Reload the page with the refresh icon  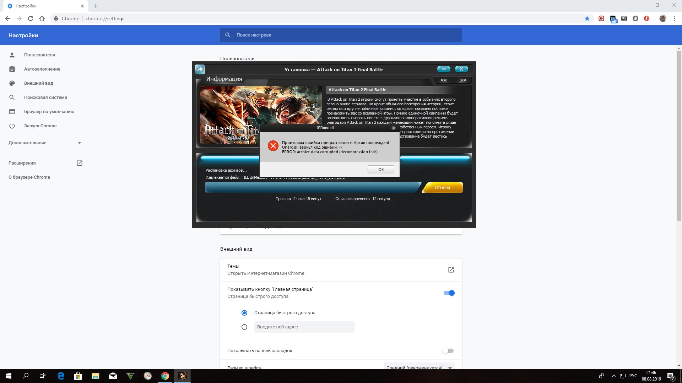(x=31, y=18)
